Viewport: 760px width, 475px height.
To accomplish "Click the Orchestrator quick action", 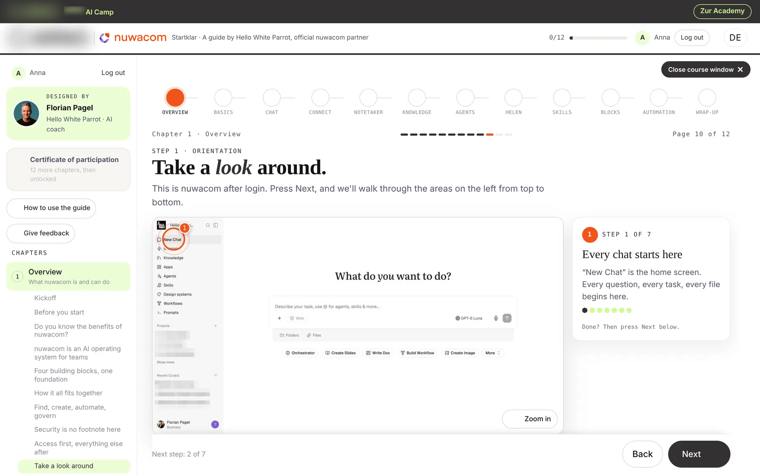I will pos(300,353).
